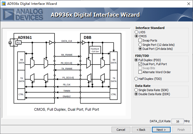Click the Interface Standard group heading
The height and width of the screenshot is (134, 193).
150,28
